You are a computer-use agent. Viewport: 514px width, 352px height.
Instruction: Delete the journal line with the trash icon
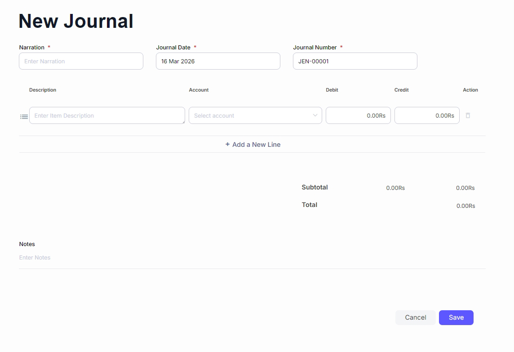click(468, 115)
